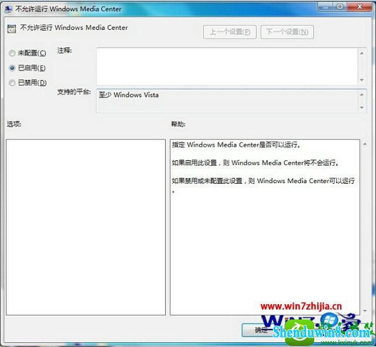
Task: Maximize the dialog window
Action: pyautogui.click(x=340, y=6)
